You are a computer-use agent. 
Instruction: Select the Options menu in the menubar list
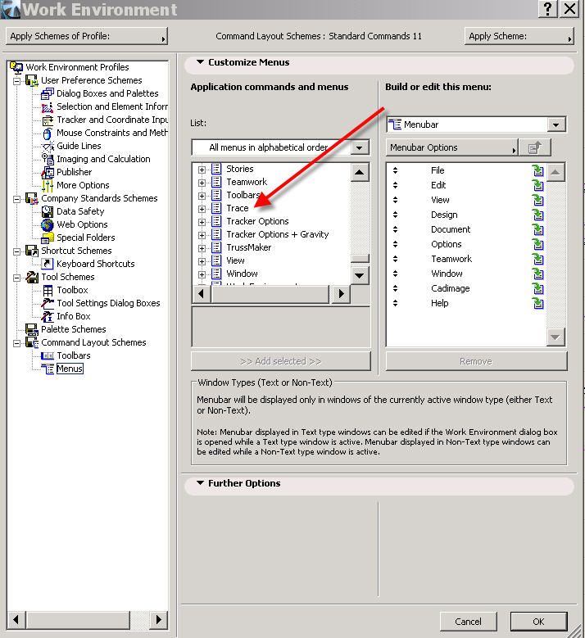click(x=447, y=244)
